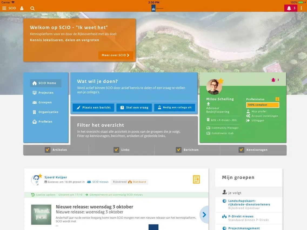Click 'Geïmporteerd uit voormalig SCIO nieuws' text
Screen dimensions: 307x230
(116, 195)
